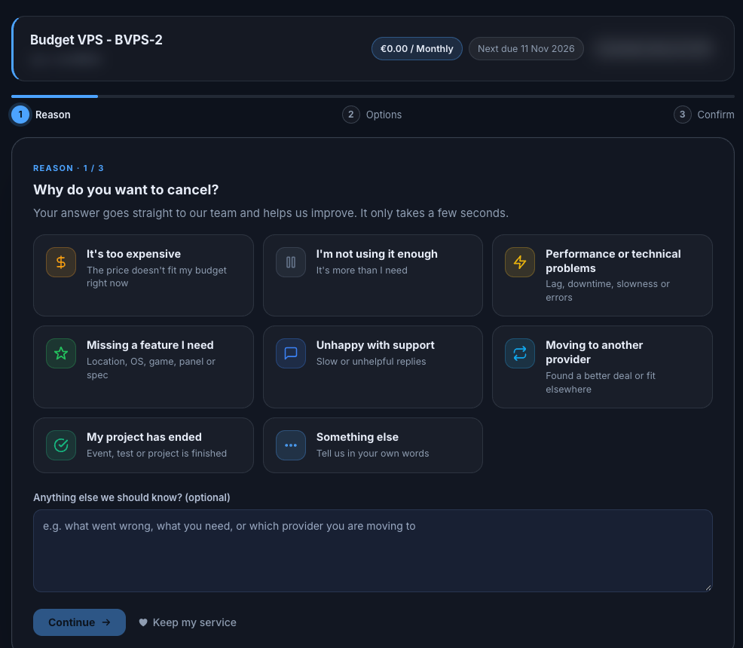This screenshot has height=648, width=743.
Task: Choose the pause icon for not using enough
Action: coord(290,262)
